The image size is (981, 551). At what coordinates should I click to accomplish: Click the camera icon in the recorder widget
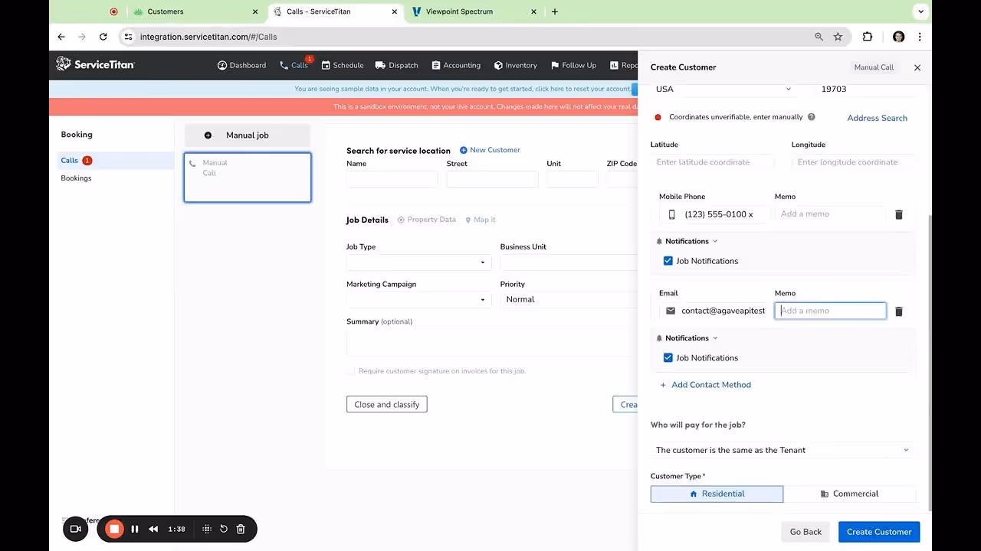coord(76,529)
